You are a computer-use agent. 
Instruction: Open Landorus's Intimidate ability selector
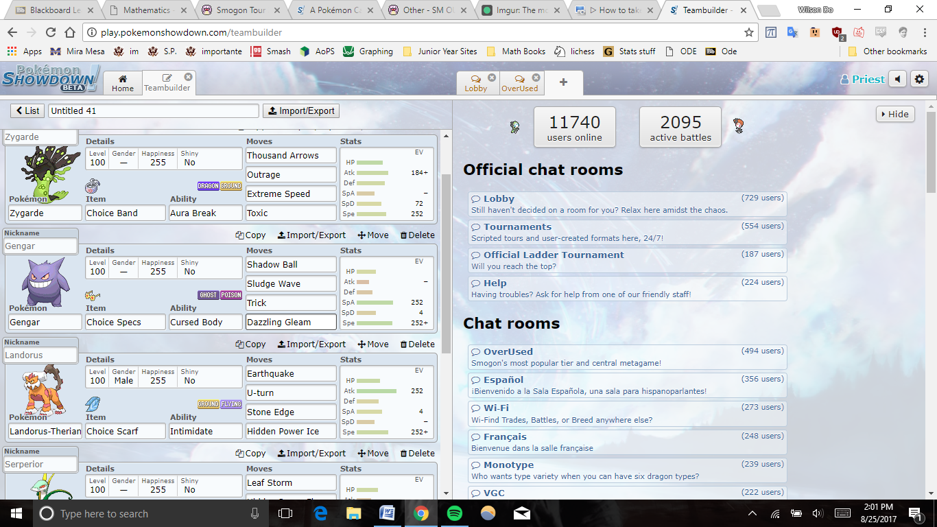point(206,431)
